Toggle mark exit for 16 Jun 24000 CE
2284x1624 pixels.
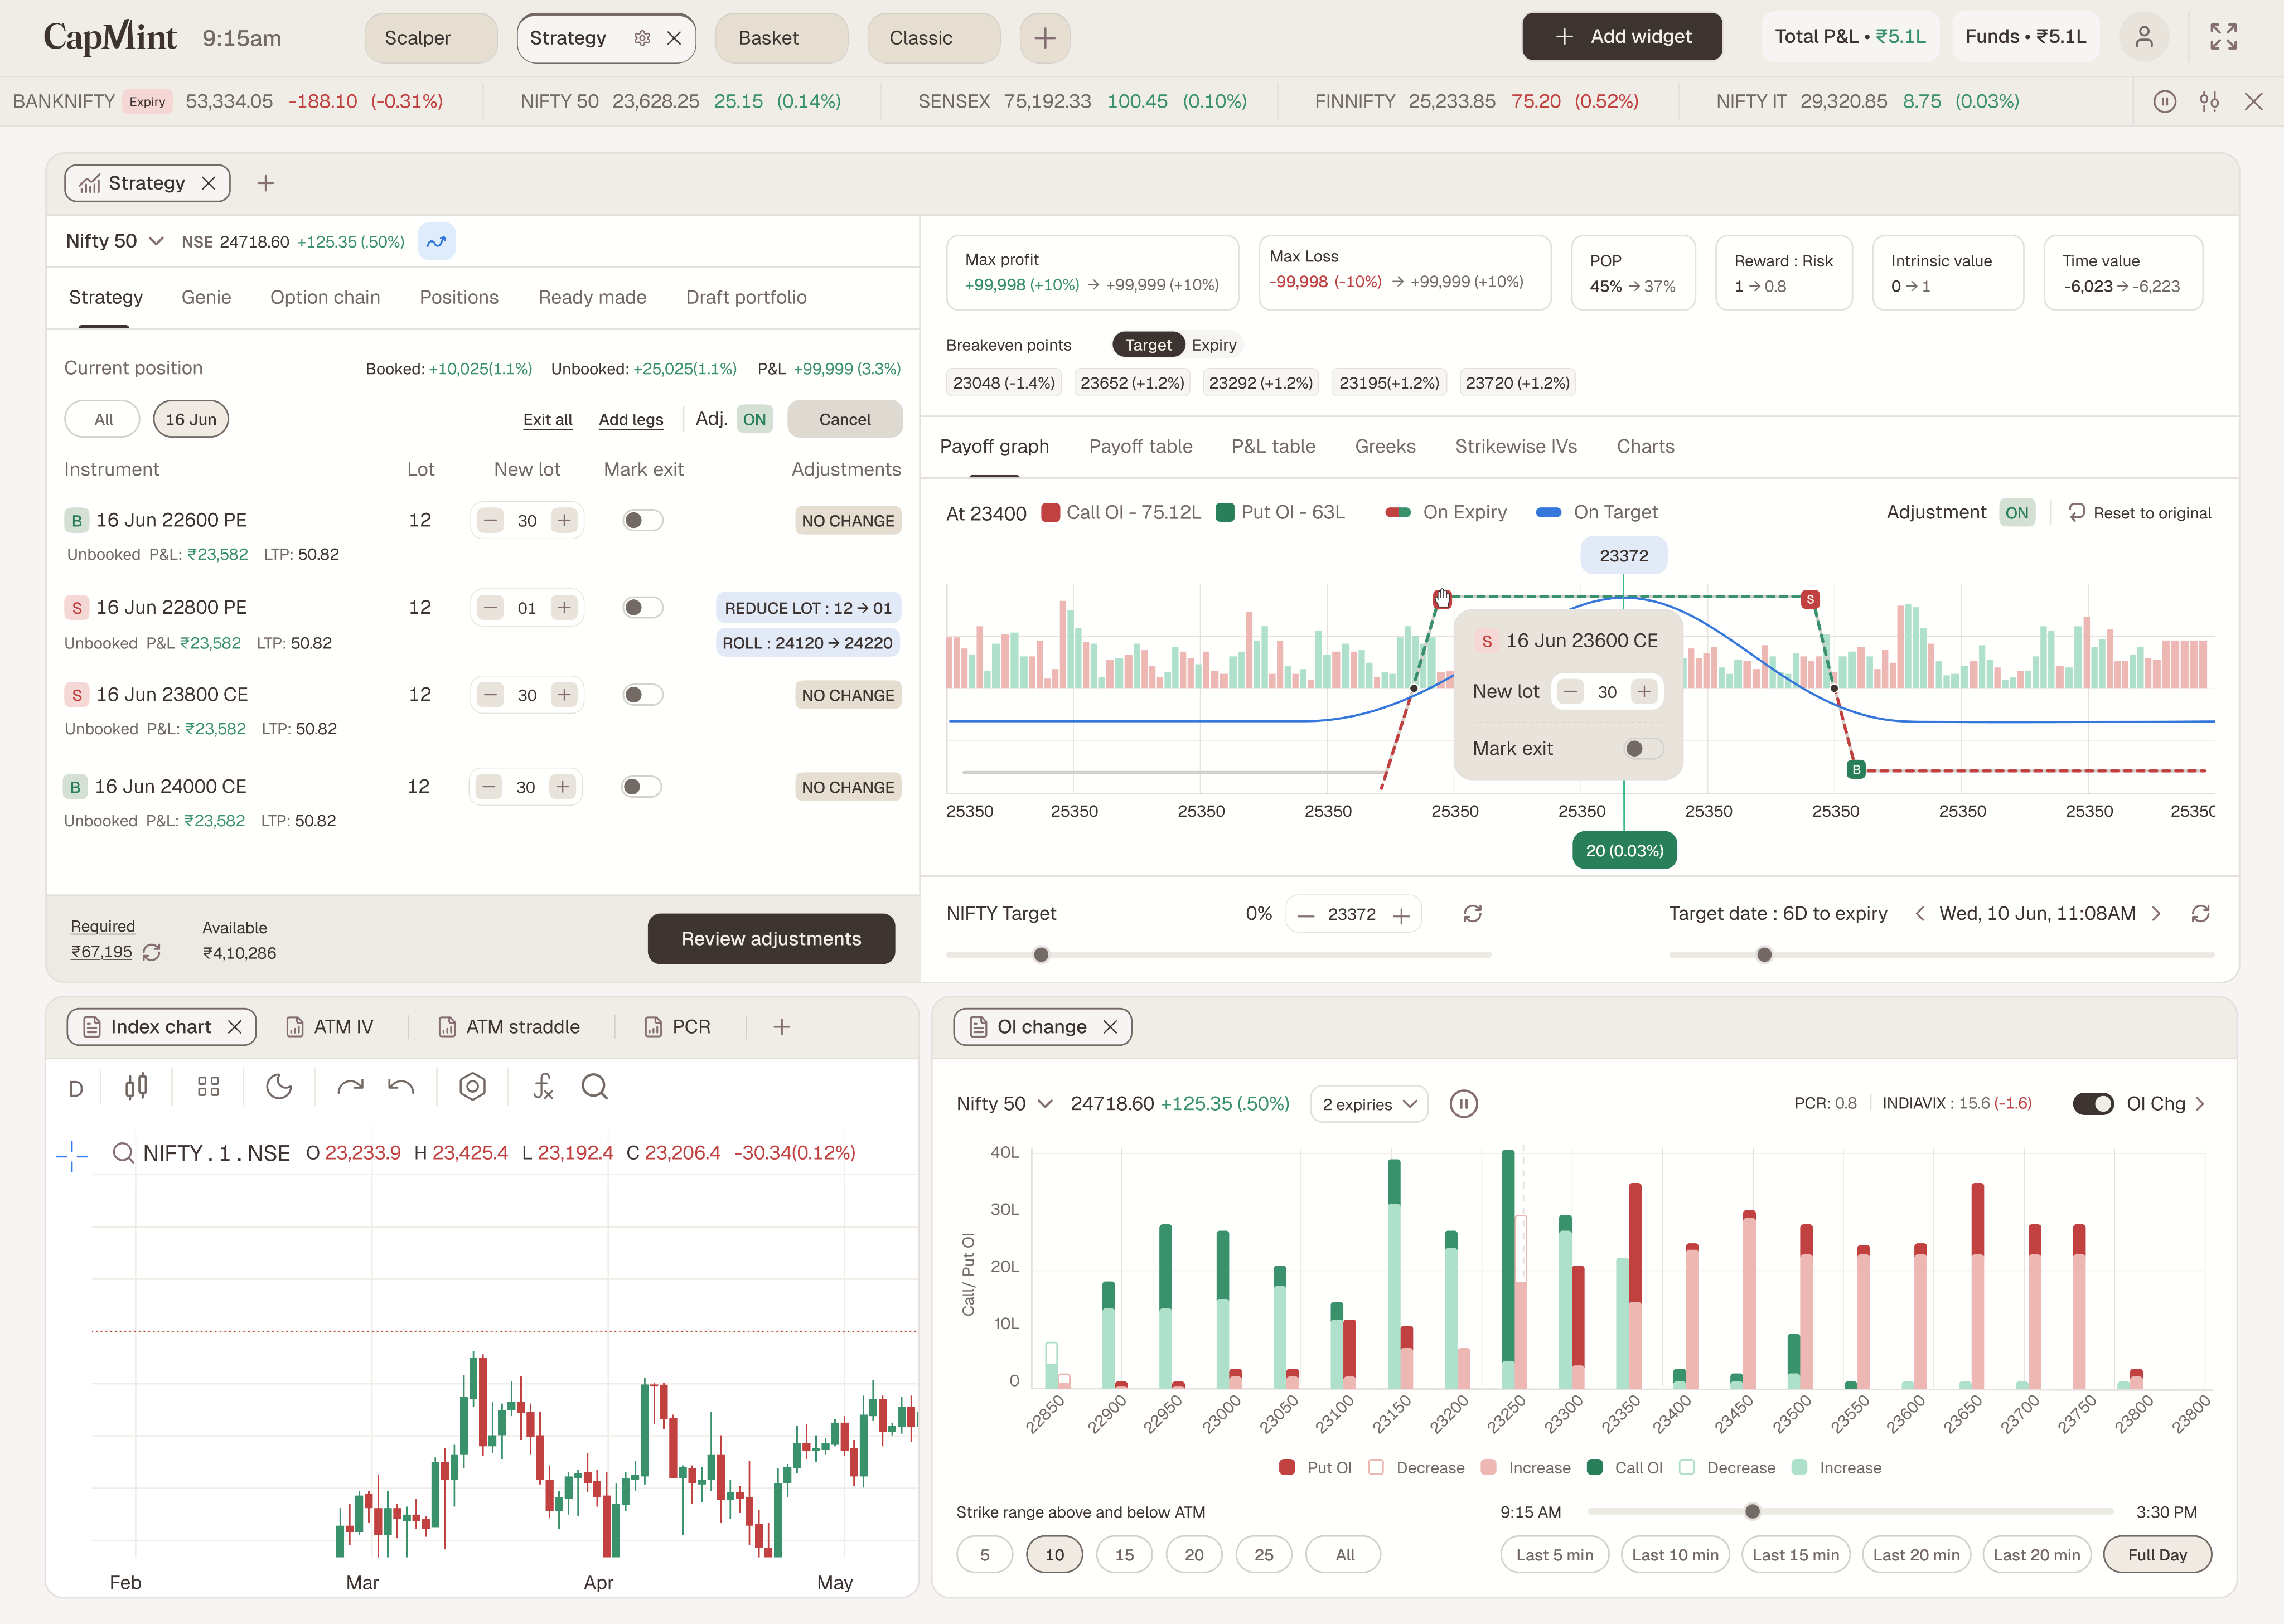click(641, 787)
